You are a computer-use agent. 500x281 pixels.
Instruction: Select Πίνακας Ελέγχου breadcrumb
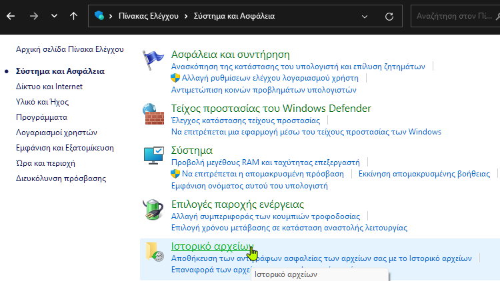pyautogui.click(x=149, y=16)
